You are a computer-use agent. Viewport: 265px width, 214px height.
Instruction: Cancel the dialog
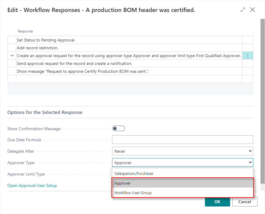(x=245, y=202)
